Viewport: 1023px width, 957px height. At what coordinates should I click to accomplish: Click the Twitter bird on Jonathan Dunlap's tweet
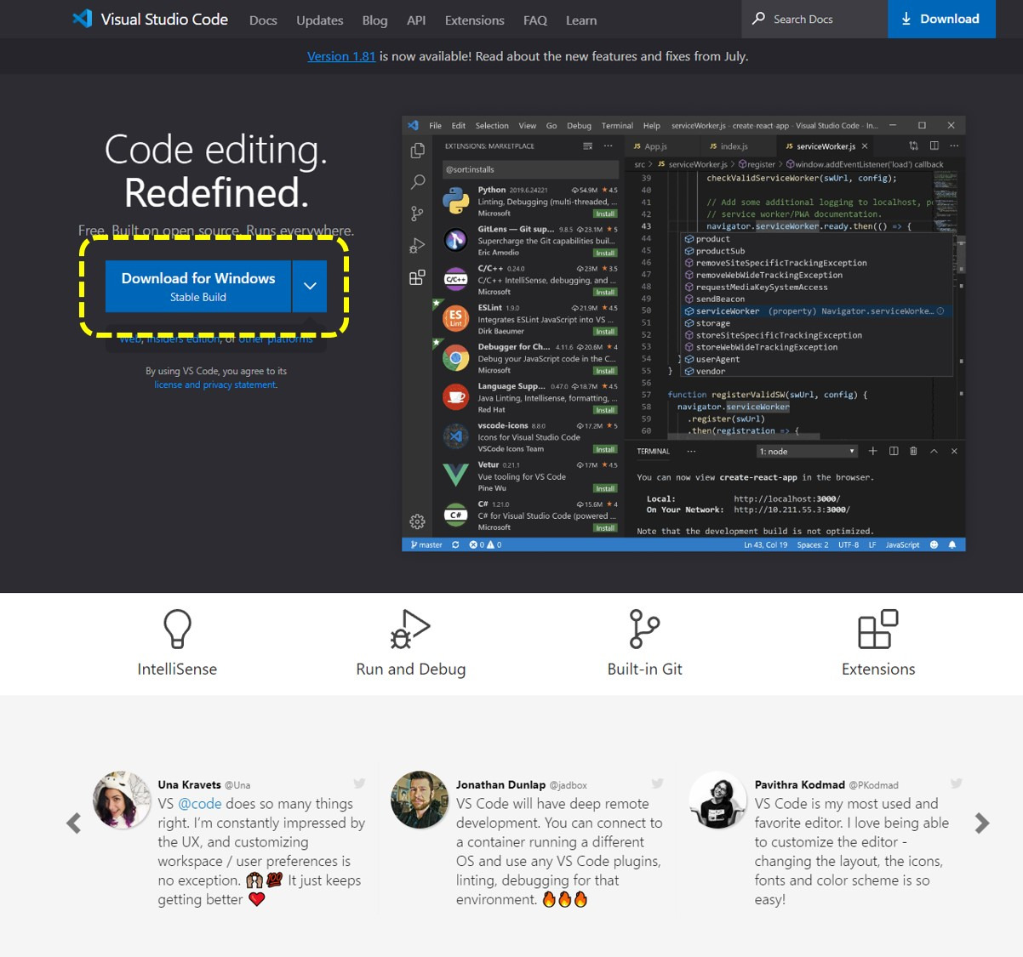tap(657, 783)
